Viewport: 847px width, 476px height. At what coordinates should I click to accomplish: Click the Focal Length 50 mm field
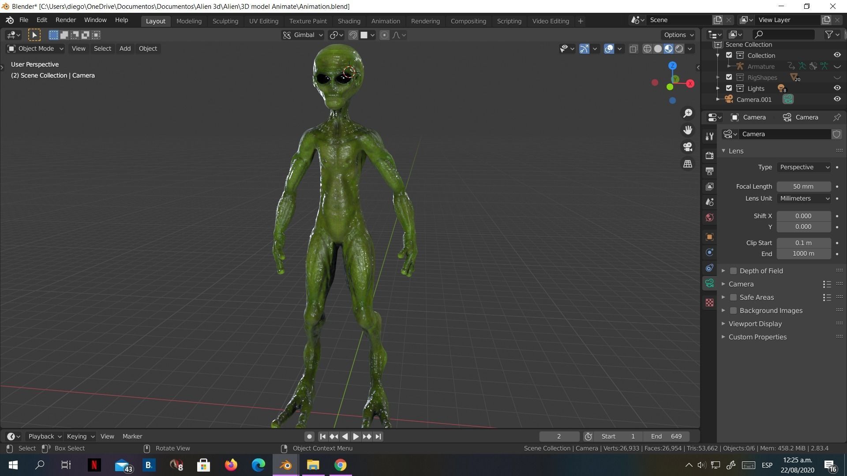coord(803,186)
